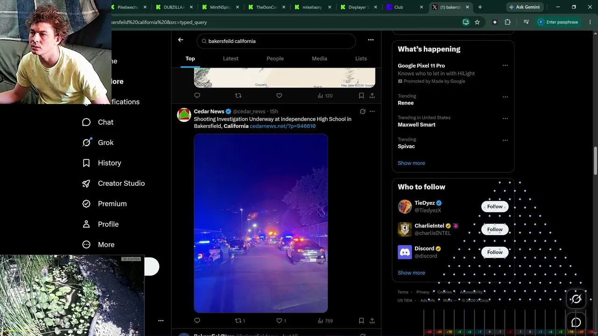Follow the Discord account
598x336 pixels.
495,252
